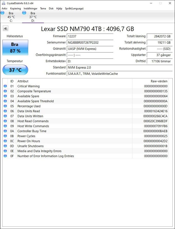
Task: Click the C: drive status orb
Action: [3, 13]
